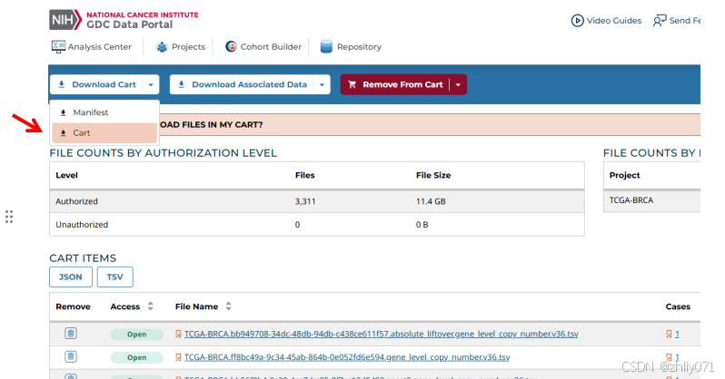Image resolution: width=725 pixels, height=379 pixels.
Task: Click the NIH GDC Data Portal logo
Action: tap(124, 20)
